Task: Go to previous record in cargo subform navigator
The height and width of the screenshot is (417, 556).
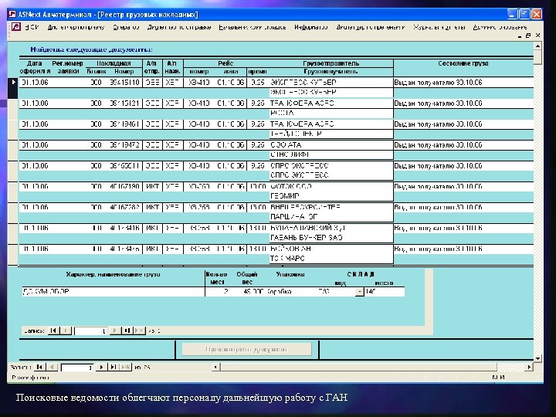Action: coord(66,331)
